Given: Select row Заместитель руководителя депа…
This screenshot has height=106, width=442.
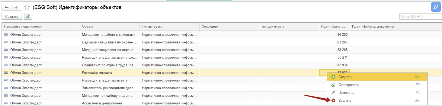Looking at the screenshot, I should [x=164, y=88].
